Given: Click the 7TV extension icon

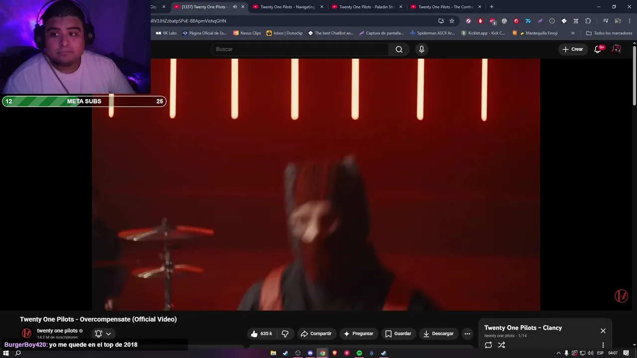Looking at the screenshot, I should (528, 21).
